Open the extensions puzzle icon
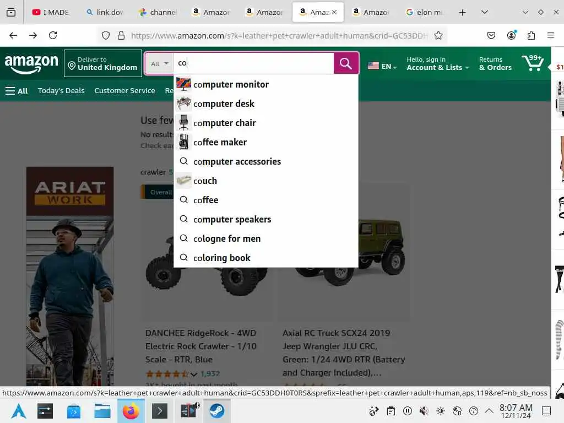This screenshot has width=564, height=423. coord(531,35)
